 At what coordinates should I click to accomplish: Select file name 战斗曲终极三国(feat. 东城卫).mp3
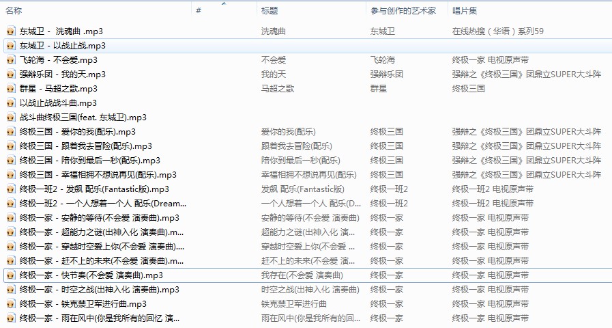[83, 118]
